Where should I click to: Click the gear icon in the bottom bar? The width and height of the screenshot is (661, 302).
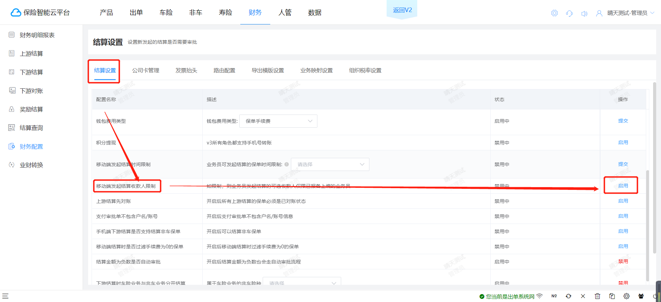tap(626, 296)
